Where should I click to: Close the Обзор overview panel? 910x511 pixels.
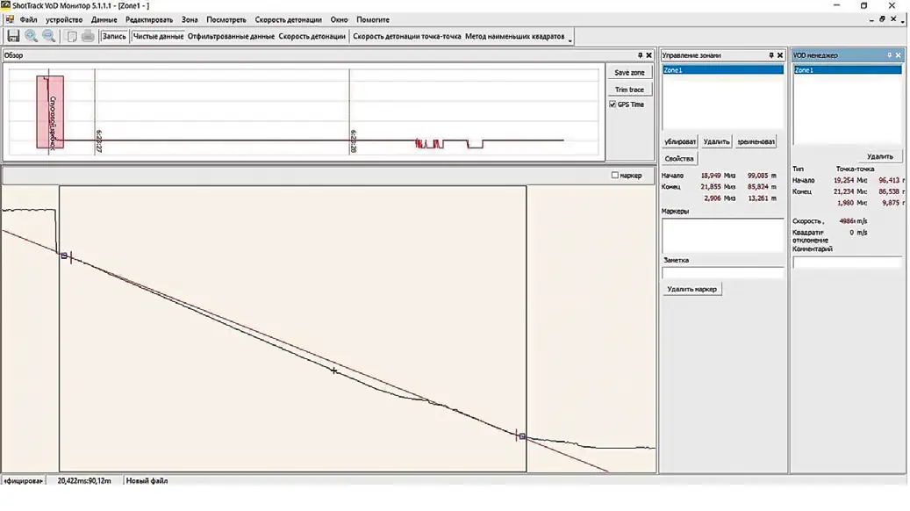tap(650, 55)
